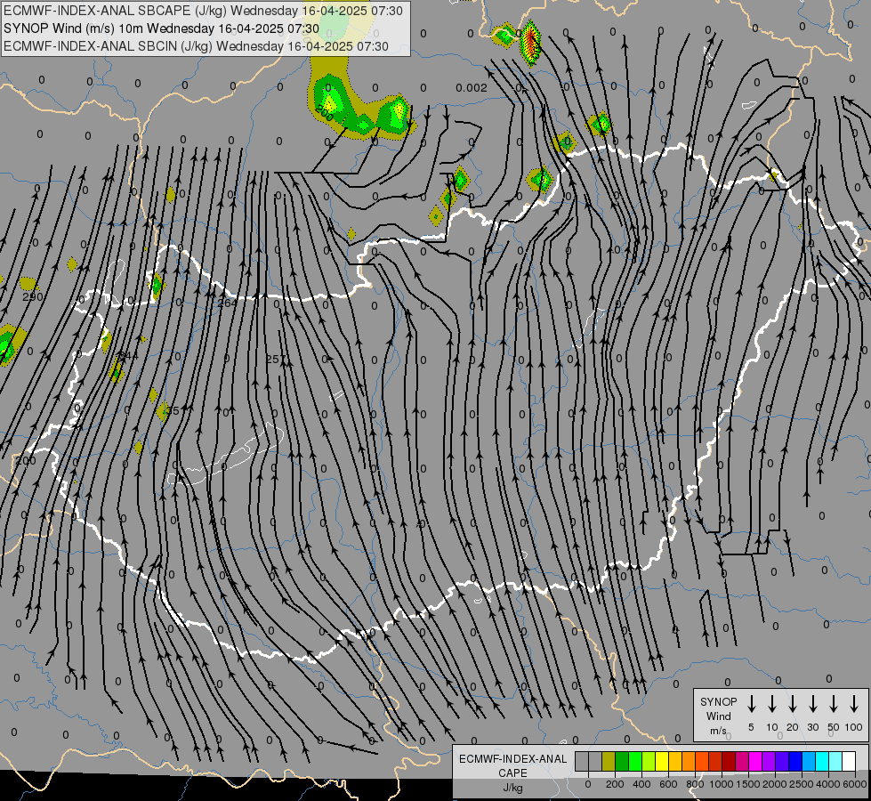Image resolution: width=871 pixels, height=801 pixels.
Task: Click the '0.002' grid value on the map
Action: 471,88
